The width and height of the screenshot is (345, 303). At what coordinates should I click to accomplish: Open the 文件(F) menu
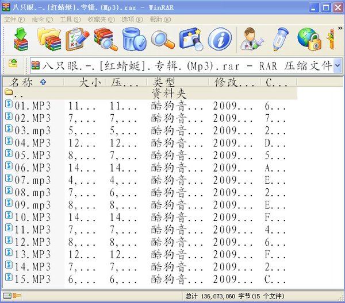[x=14, y=20]
